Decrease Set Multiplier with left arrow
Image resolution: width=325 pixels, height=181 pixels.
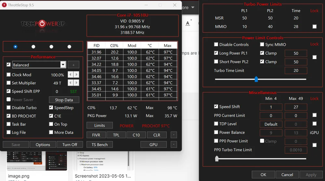coord(71,83)
